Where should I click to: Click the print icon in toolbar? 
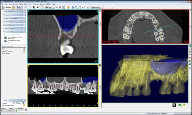pyautogui.click(x=22, y=7)
